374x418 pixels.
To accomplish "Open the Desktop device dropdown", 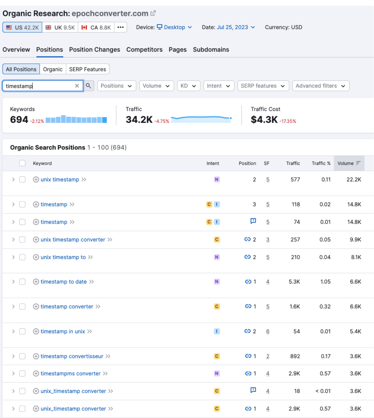I will pos(175,27).
